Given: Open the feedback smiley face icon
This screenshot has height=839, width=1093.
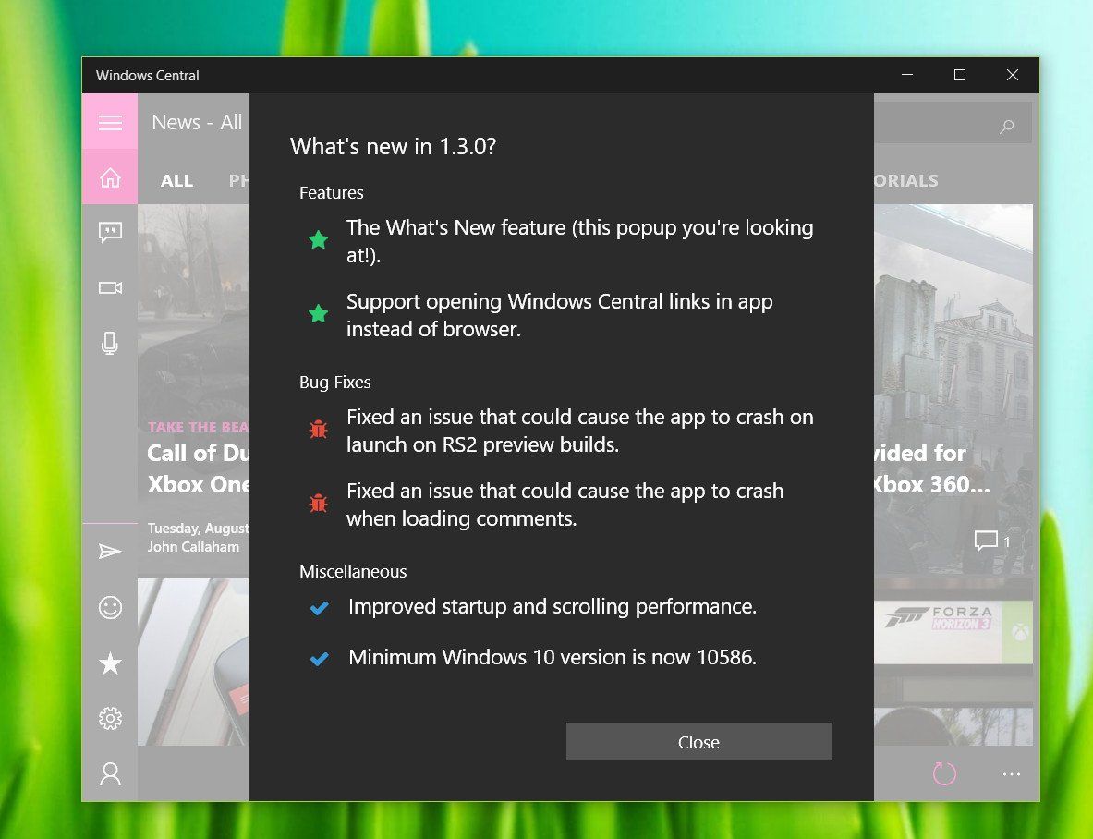Looking at the screenshot, I should pos(110,607).
